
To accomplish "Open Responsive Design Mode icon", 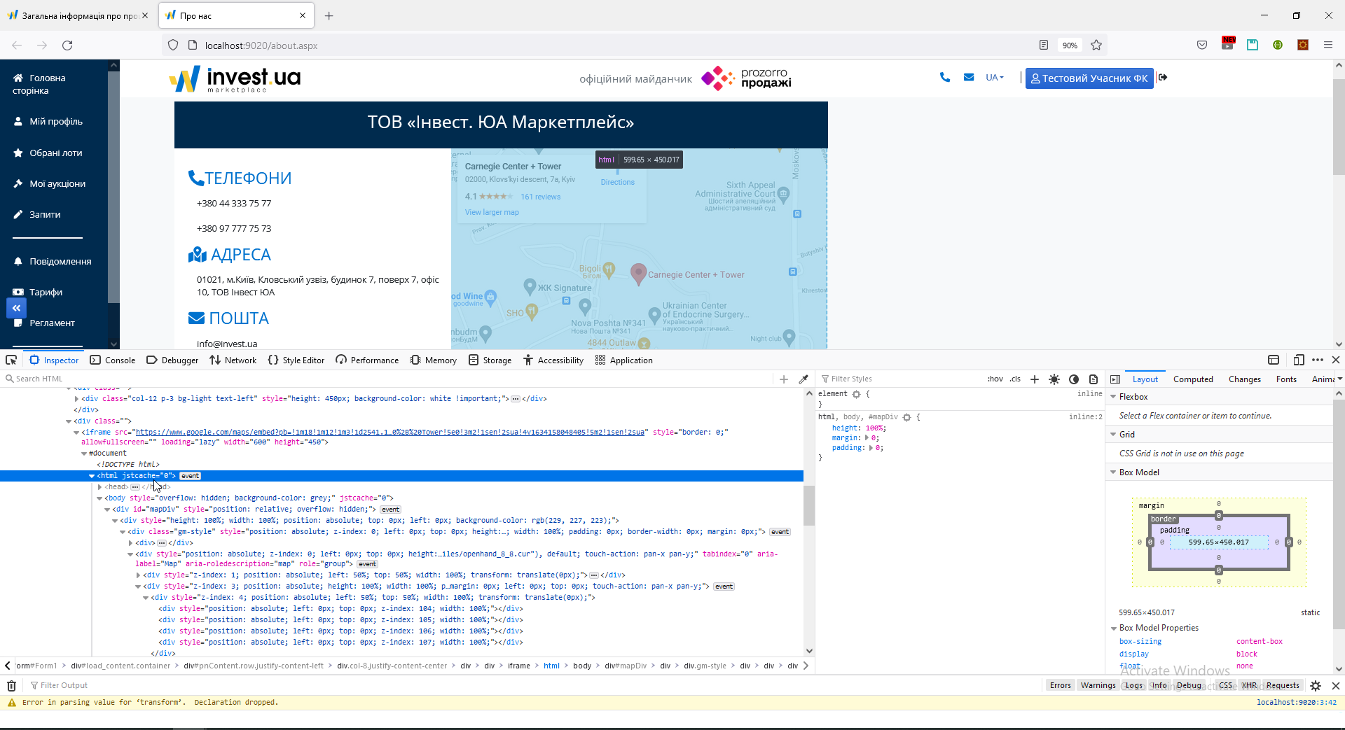I will click(x=1299, y=360).
